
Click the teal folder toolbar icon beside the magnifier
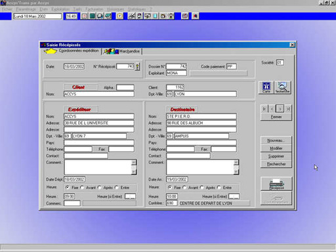coord(108,16)
